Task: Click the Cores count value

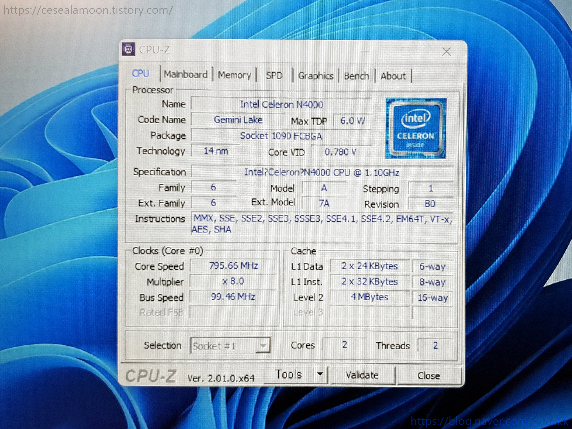Action: tap(344, 345)
